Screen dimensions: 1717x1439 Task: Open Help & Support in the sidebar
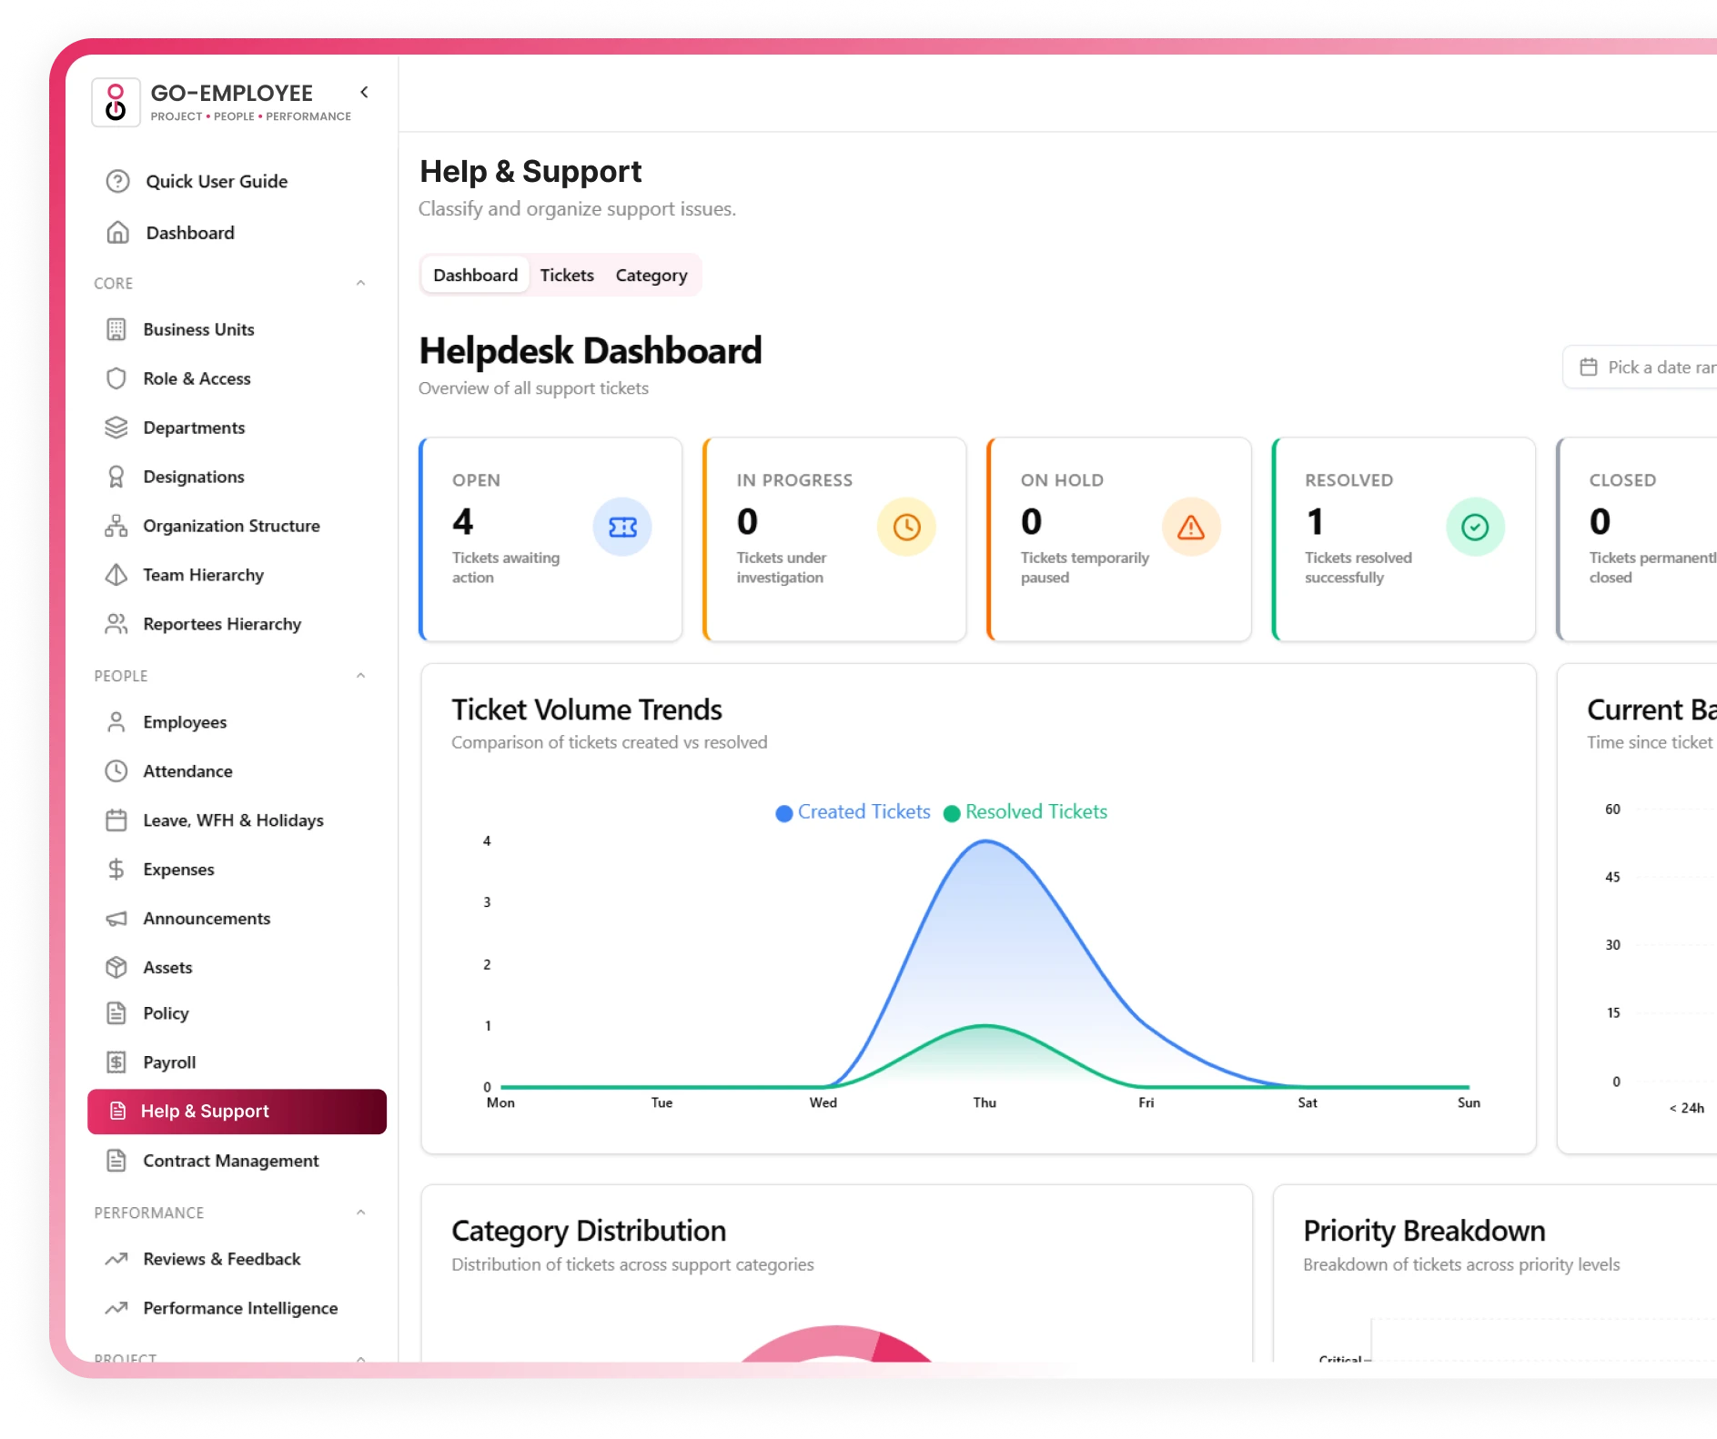tap(237, 1112)
